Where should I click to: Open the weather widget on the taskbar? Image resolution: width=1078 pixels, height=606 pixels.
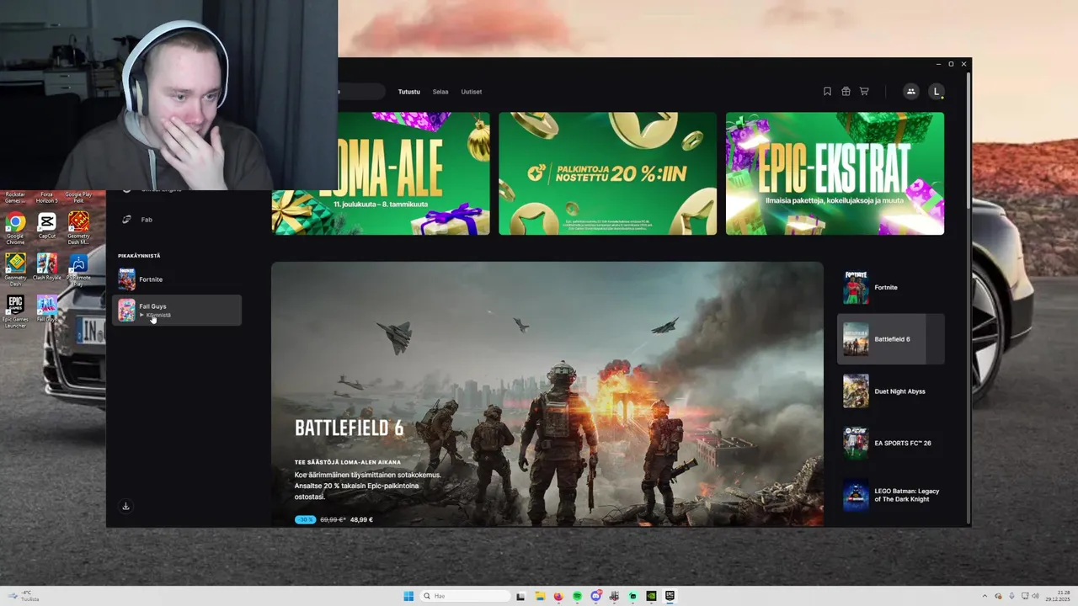point(24,596)
